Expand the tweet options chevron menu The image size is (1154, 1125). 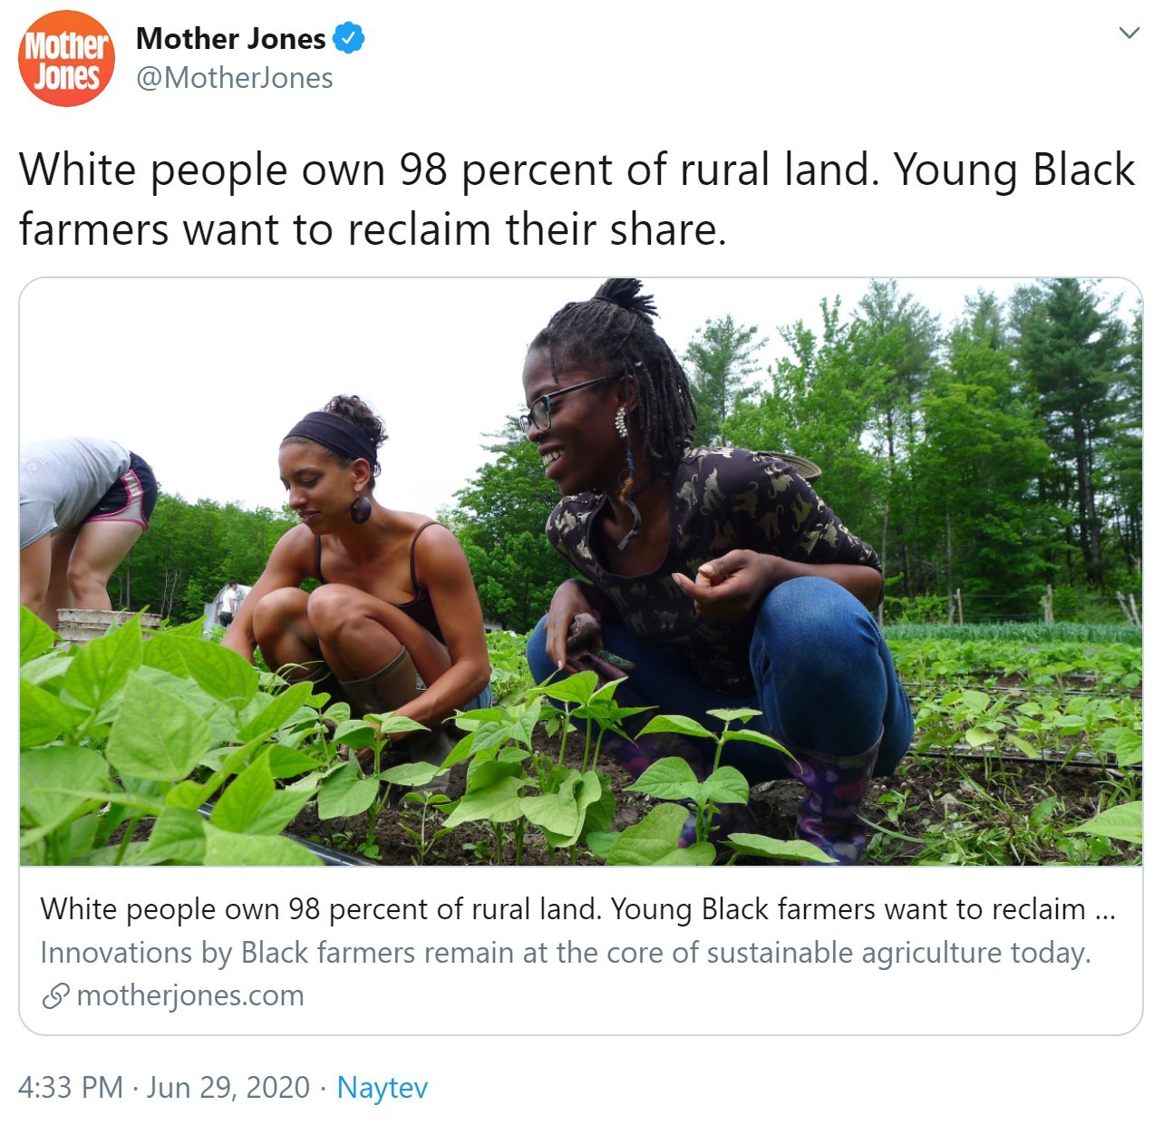point(1129,34)
